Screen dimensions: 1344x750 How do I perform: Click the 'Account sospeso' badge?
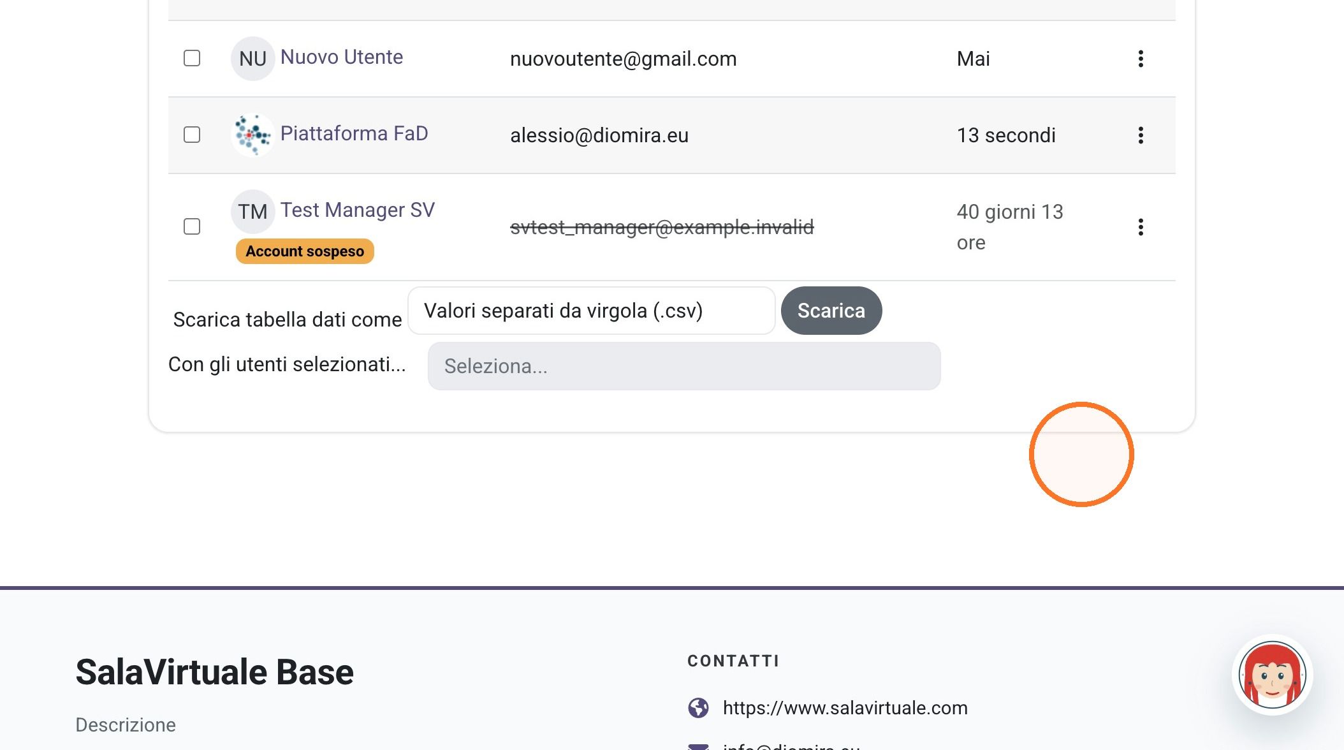click(305, 251)
